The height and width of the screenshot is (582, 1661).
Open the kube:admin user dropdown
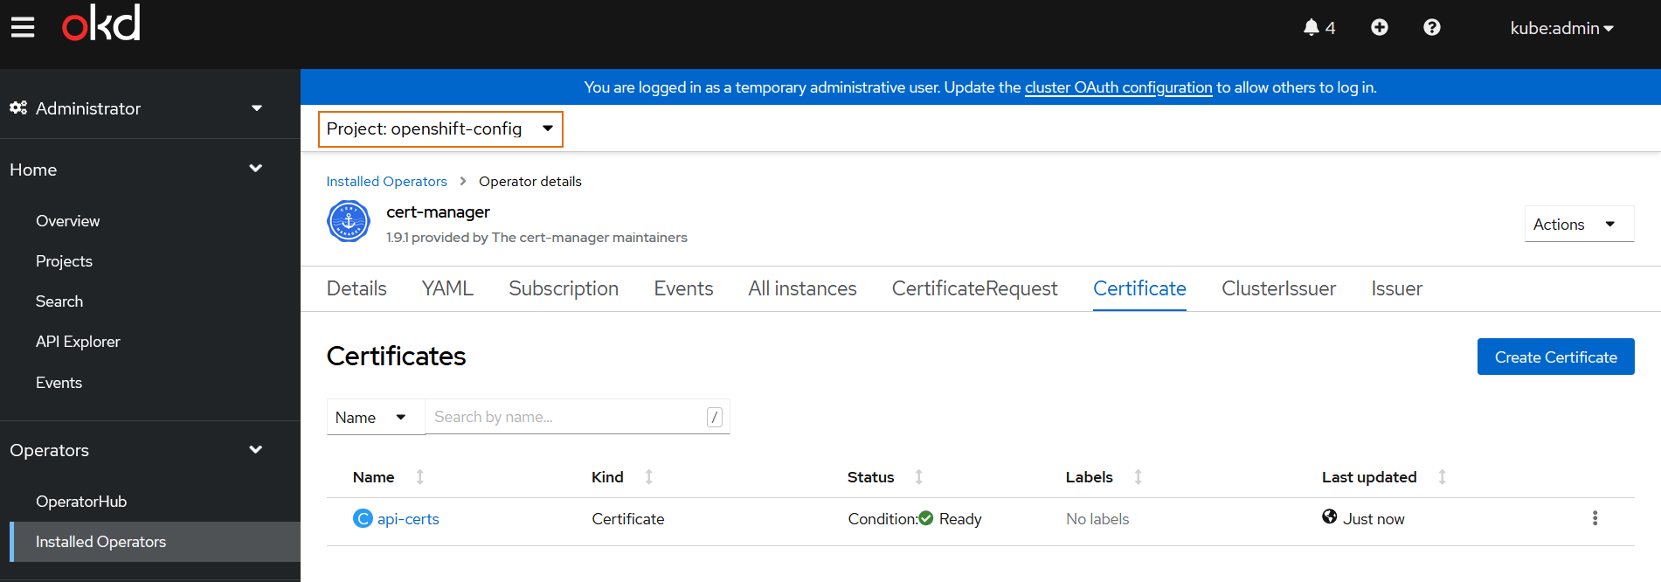click(1561, 28)
